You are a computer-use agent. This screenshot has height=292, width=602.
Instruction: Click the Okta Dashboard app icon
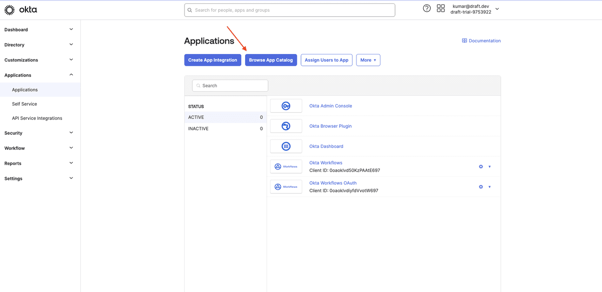[x=286, y=146]
